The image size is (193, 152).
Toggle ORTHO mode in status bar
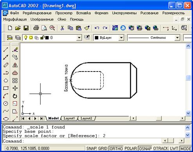tap(116, 148)
